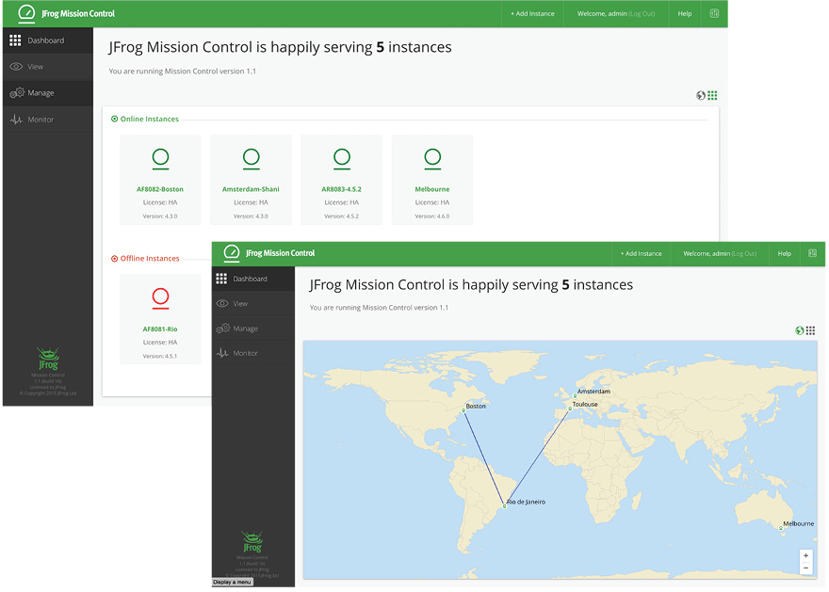The image size is (829, 592).
Task: Open Manage in front window sidebar
Action: [253, 328]
